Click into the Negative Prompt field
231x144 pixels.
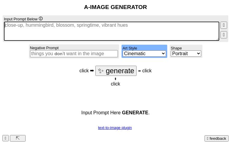[x=74, y=54]
